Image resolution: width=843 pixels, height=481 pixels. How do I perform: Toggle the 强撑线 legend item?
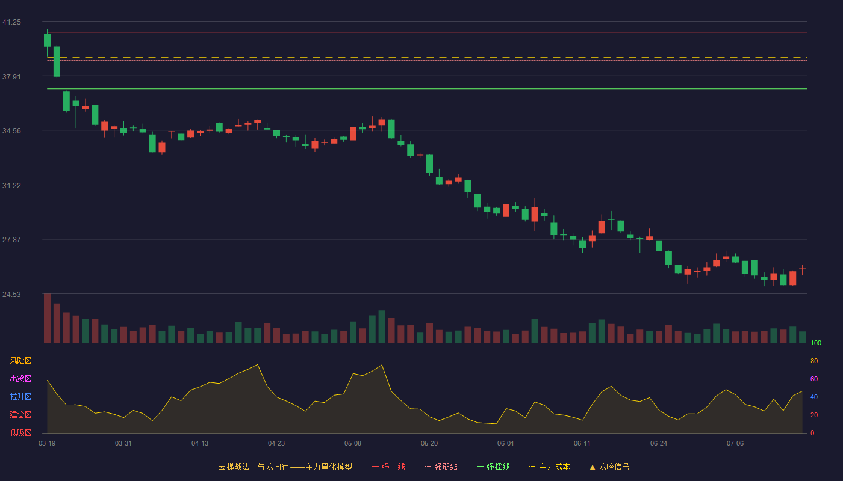pyautogui.click(x=493, y=467)
